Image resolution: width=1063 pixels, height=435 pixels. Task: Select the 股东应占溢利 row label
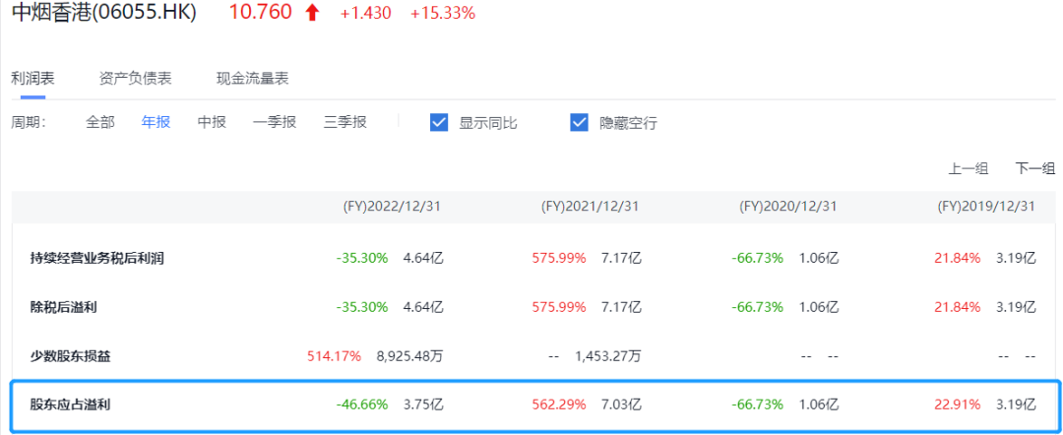(70, 405)
